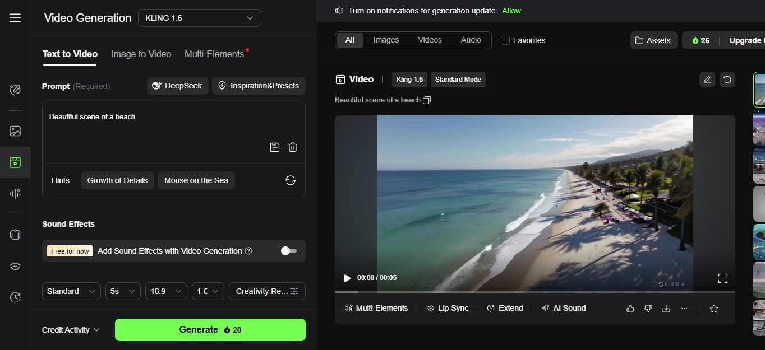The width and height of the screenshot is (765, 350).
Task: Click the green Generate button
Action: 210,330
